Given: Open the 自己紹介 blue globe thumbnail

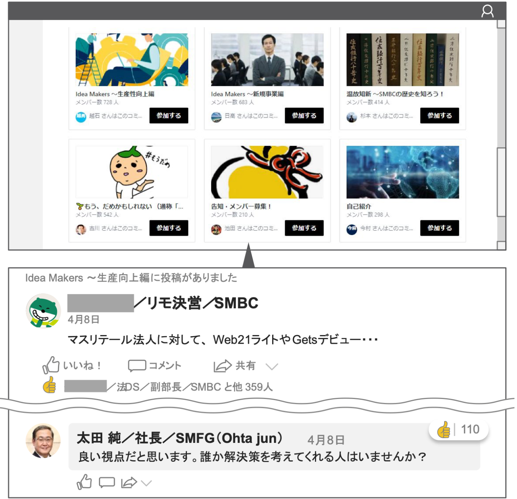Looking at the screenshot, I should pyautogui.click(x=403, y=172).
